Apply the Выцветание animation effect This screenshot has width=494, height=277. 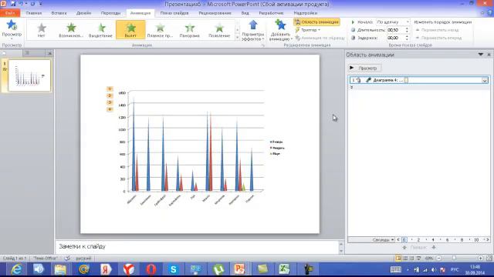pos(100,30)
